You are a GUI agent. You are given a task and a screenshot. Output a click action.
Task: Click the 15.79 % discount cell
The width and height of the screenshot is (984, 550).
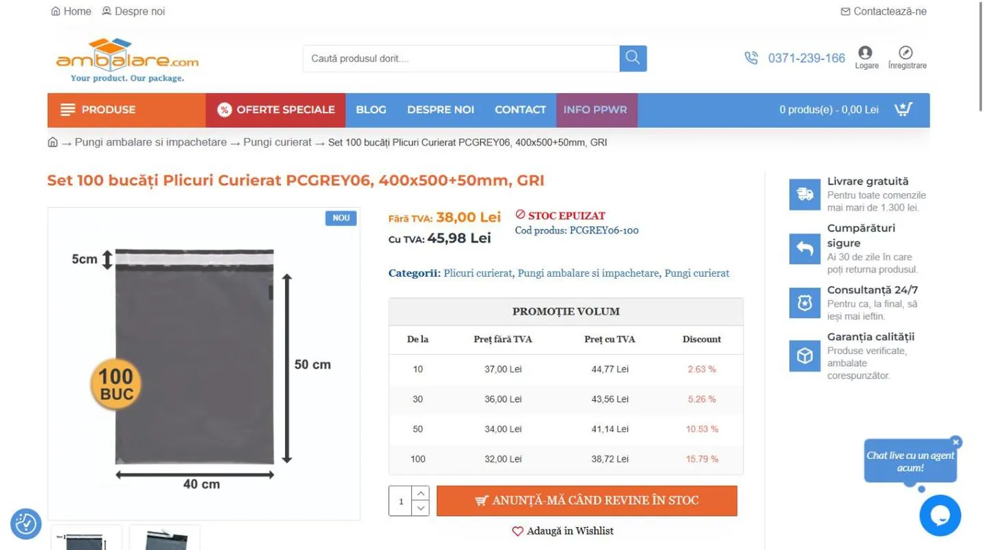(702, 459)
